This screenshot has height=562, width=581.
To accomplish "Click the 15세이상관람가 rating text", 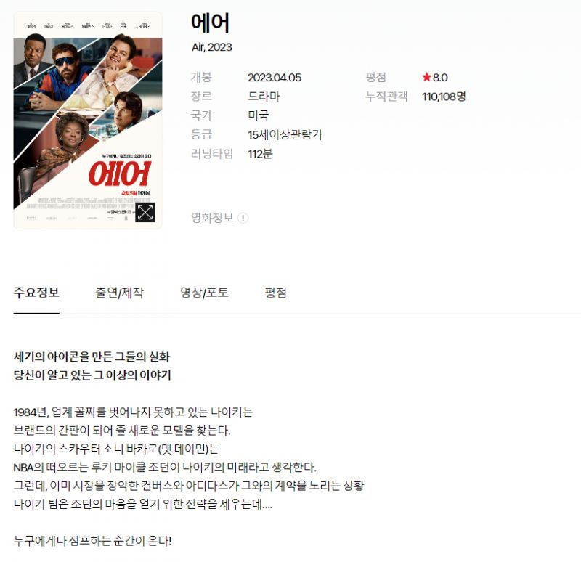I will tap(285, 134).
